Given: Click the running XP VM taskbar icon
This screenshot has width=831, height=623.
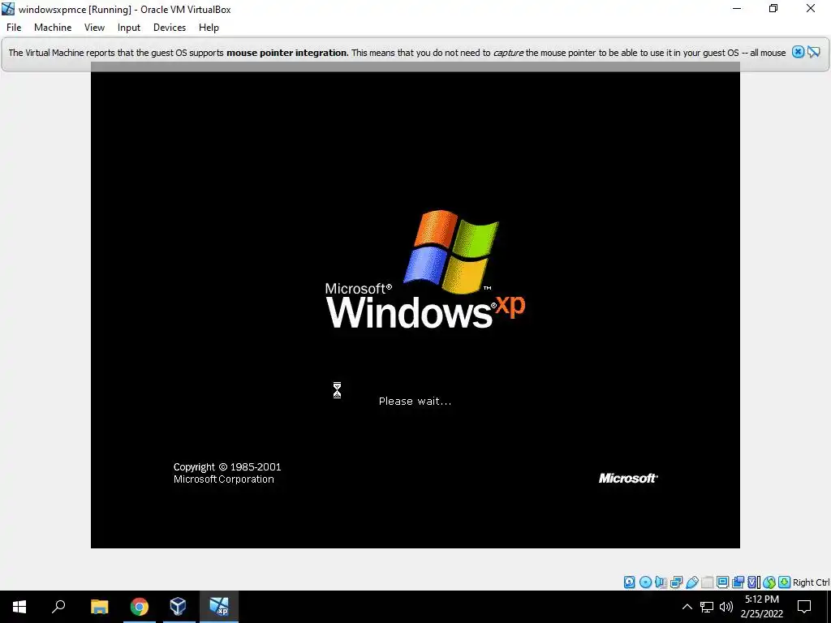Looking at the screenshot, I should 219,607.
